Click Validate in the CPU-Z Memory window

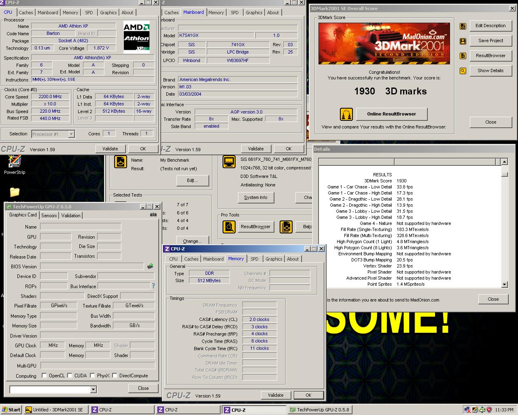276,395
